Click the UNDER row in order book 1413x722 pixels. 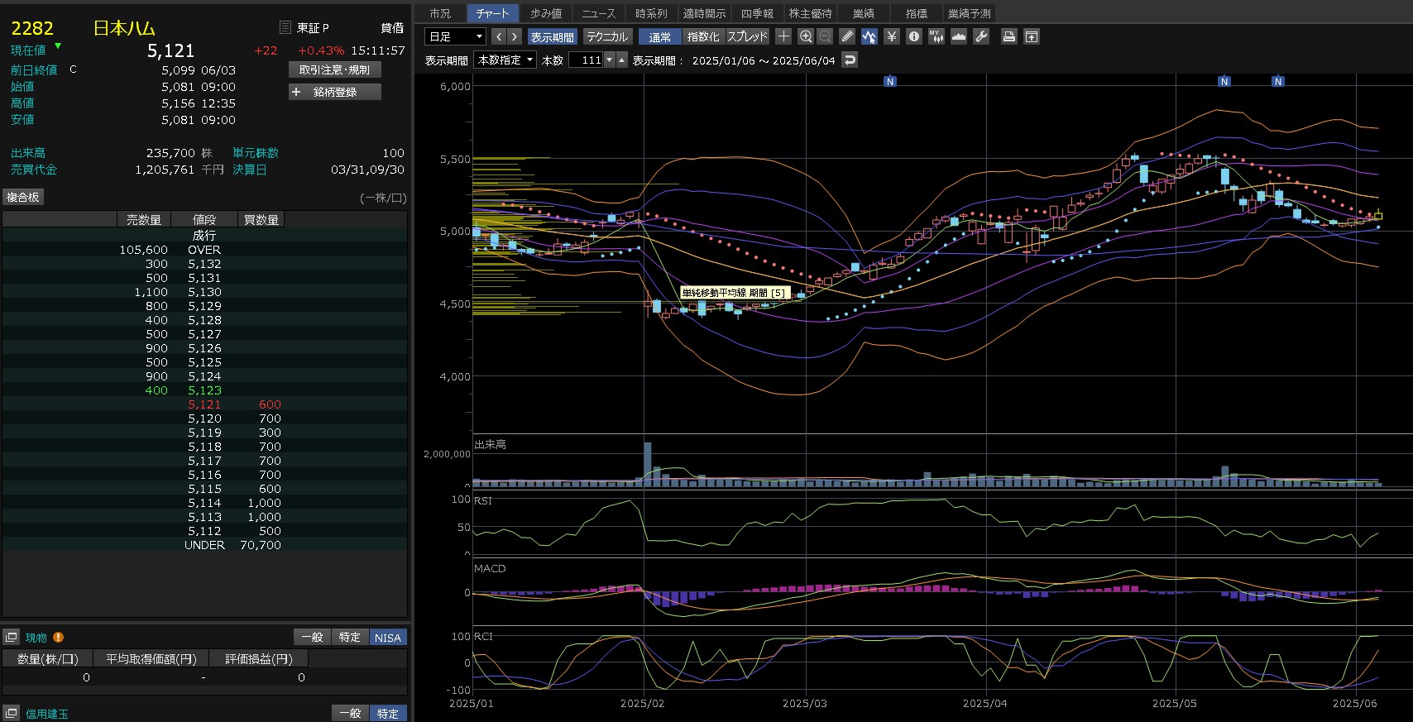click(204, 545)
